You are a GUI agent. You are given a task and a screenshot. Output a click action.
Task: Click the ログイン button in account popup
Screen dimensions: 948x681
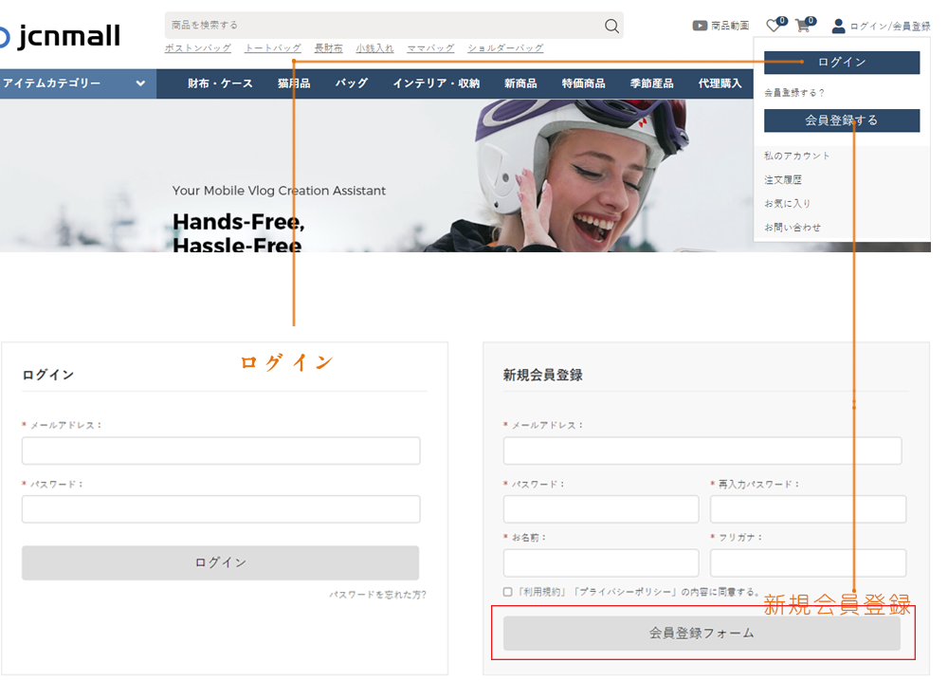(842, 63)
